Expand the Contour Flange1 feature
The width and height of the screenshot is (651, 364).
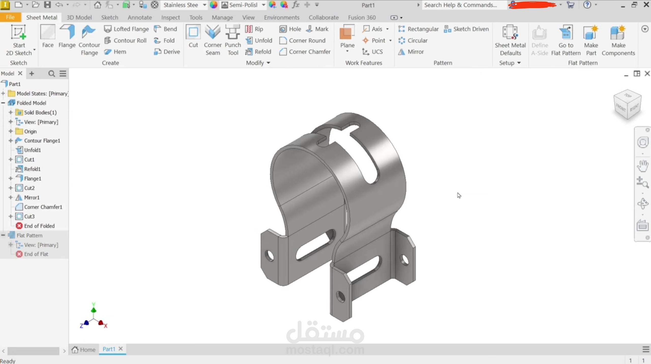tap(10, 140)
